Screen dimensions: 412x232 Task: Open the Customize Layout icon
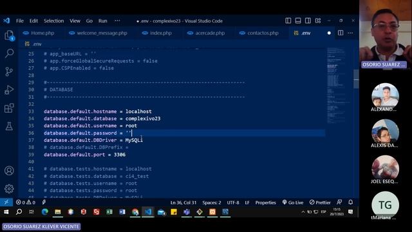coord(318,21)
